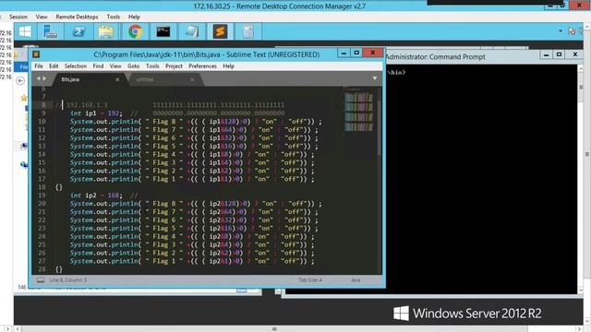Click the back arrow in the background window
Image resolution: width=591 pixels, height=332 pixels.
[20, 80]
